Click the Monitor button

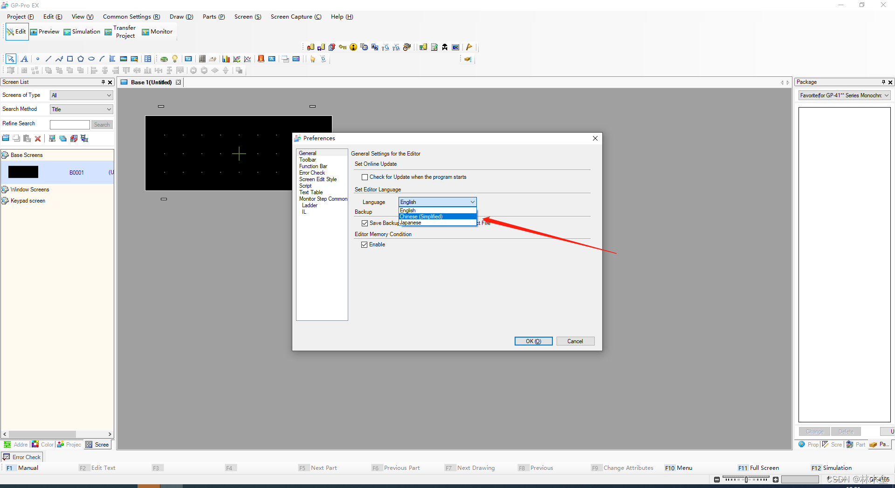(x=157, y=32)
